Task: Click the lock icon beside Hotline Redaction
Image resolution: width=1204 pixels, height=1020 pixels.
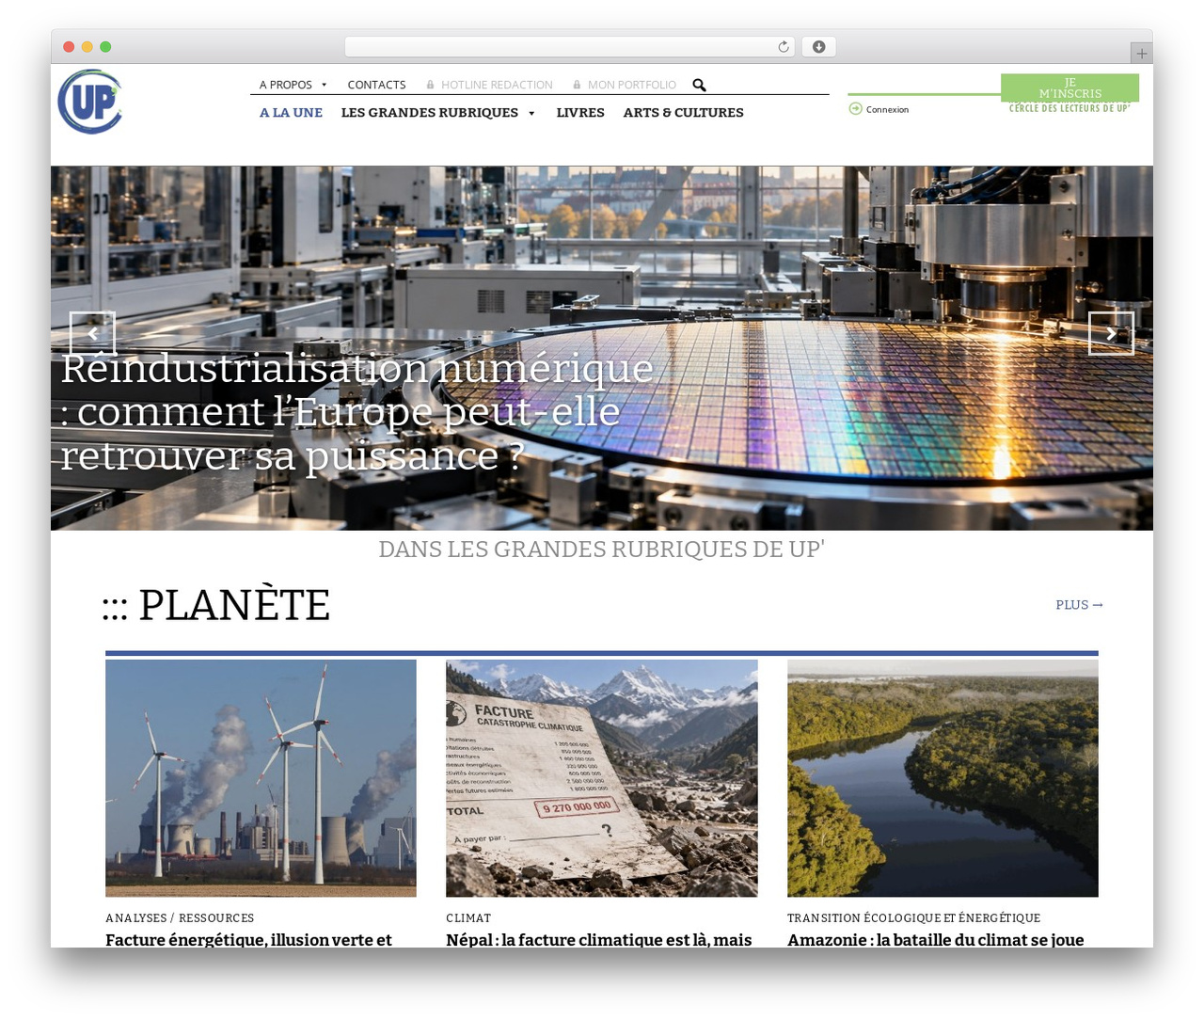Action: coord(430,85)
